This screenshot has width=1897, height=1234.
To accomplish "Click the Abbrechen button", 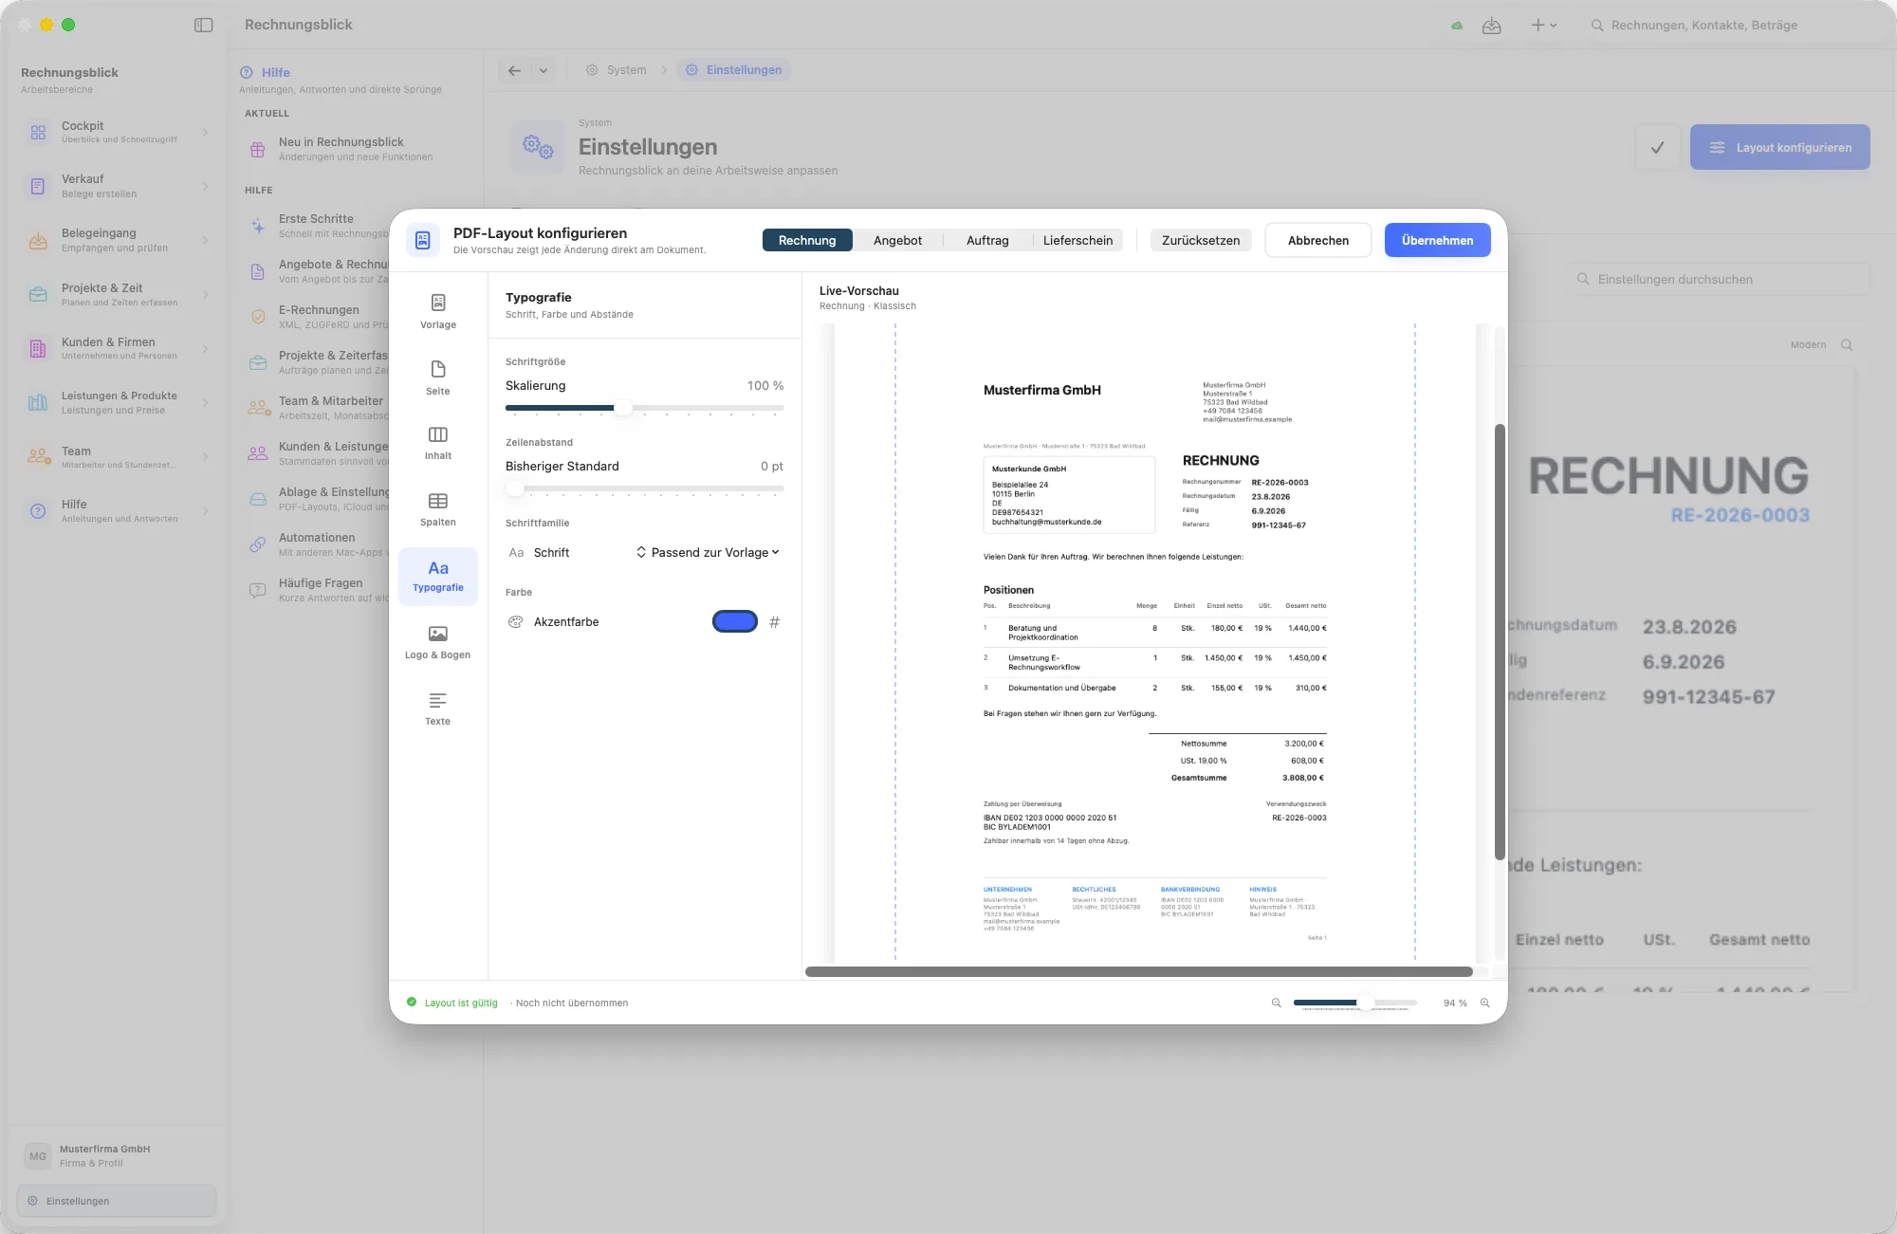I will click(1318, 240).
